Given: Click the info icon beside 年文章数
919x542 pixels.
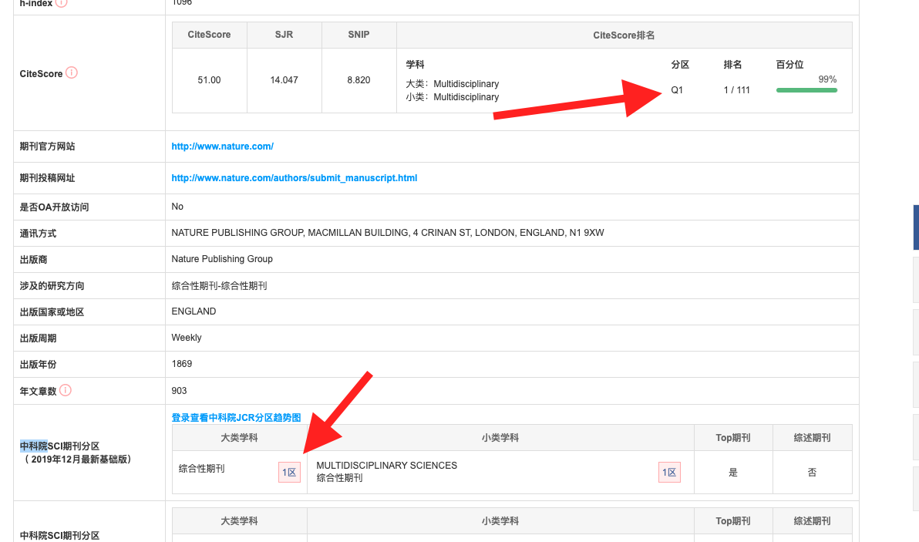Looking at the screenshot, I should [x=66, y=390].
